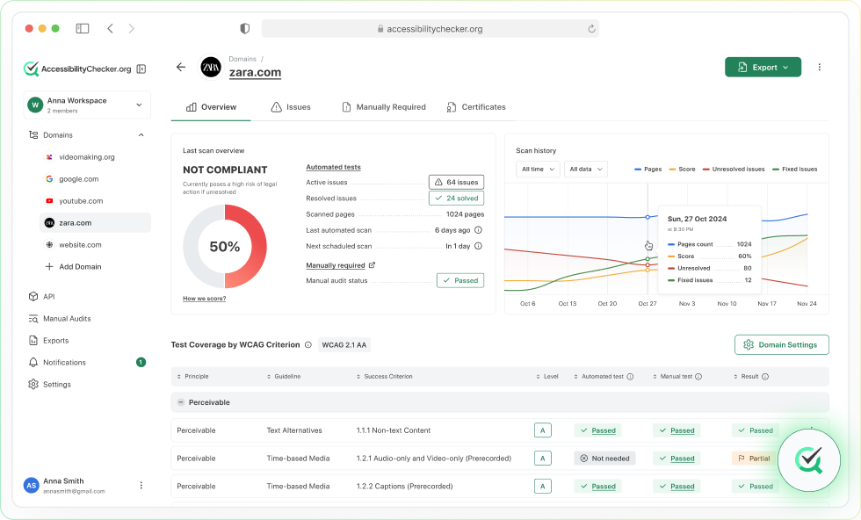The width and height of the screenshot is (861, 520).
Task: Select youtube.com in the Domains list
Action: pyautogui.click(x=80, y=201)
